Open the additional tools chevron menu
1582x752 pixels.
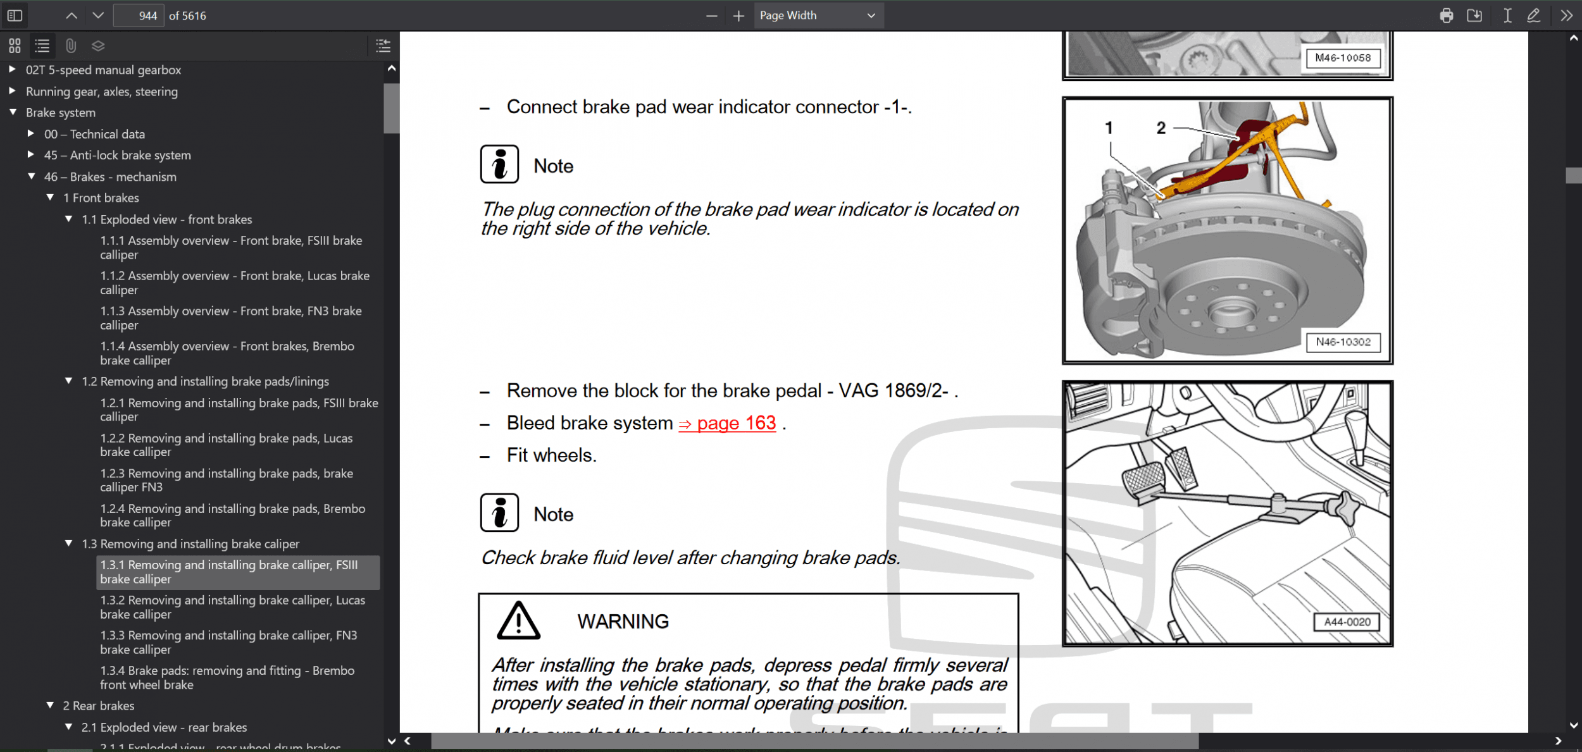click(1566, 15)
